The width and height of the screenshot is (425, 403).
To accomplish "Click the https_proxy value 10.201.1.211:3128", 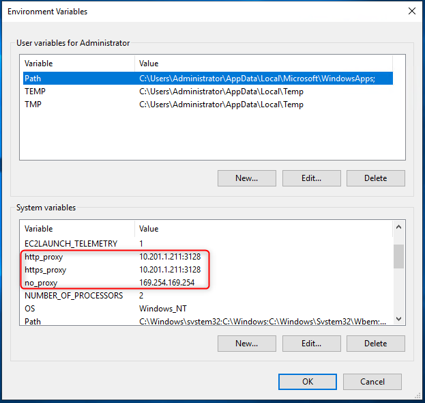I will [x=170, y=270].
